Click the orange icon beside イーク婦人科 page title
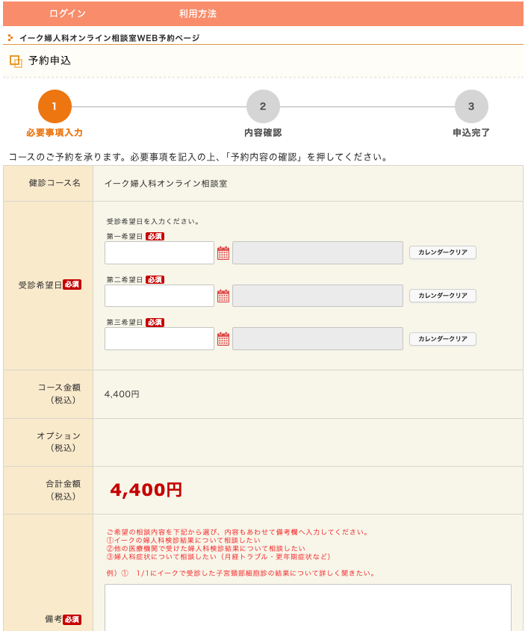528x631 pixels. click(x=10, y=37)
